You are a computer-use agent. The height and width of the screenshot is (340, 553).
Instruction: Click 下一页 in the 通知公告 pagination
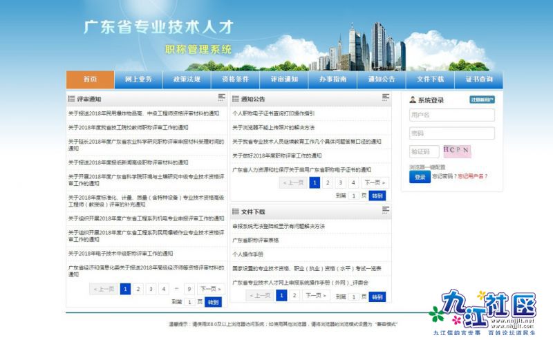click(x=374, y=182)
